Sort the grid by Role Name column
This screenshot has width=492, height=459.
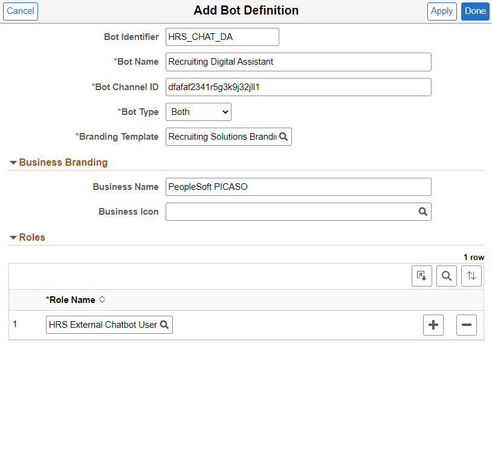100,299
